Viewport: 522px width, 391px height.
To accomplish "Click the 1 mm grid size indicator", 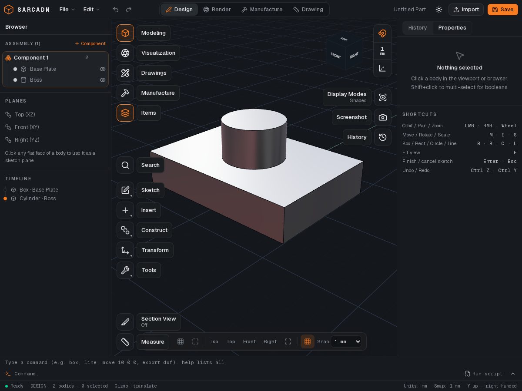I will point(382,51).
